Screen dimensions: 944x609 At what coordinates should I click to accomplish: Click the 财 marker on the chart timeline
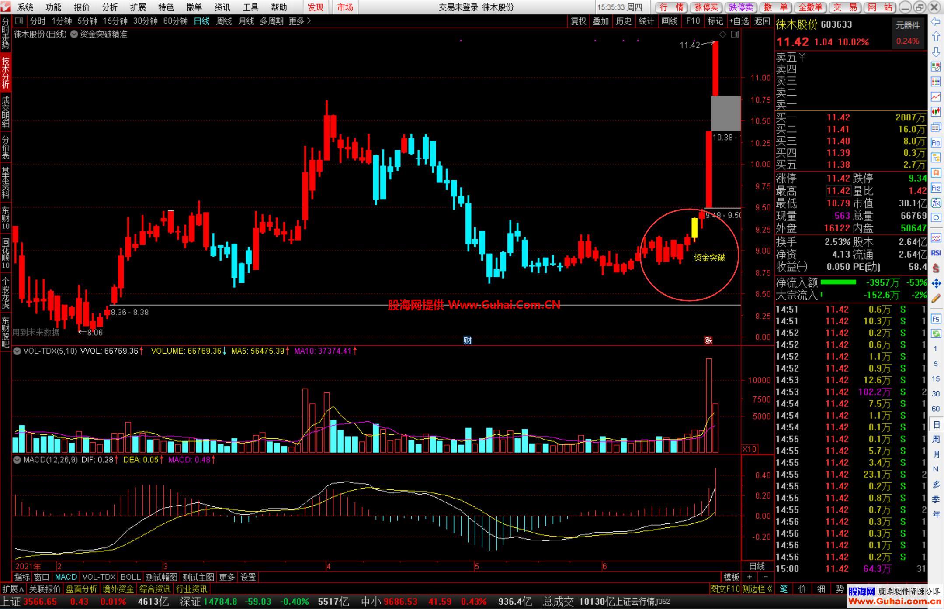tap(467, 341)
